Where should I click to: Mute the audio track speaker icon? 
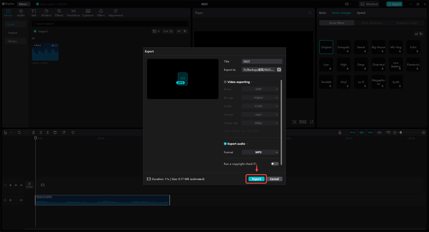(x=21, y=200)
